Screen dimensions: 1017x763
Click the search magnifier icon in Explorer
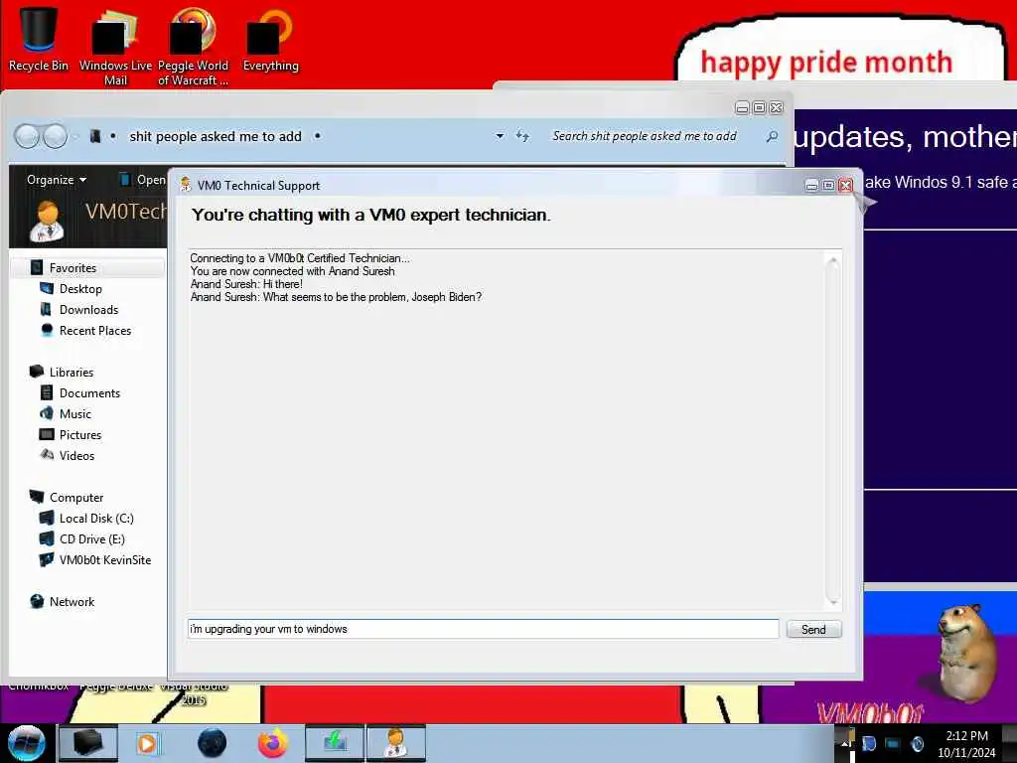coord(772,136)
